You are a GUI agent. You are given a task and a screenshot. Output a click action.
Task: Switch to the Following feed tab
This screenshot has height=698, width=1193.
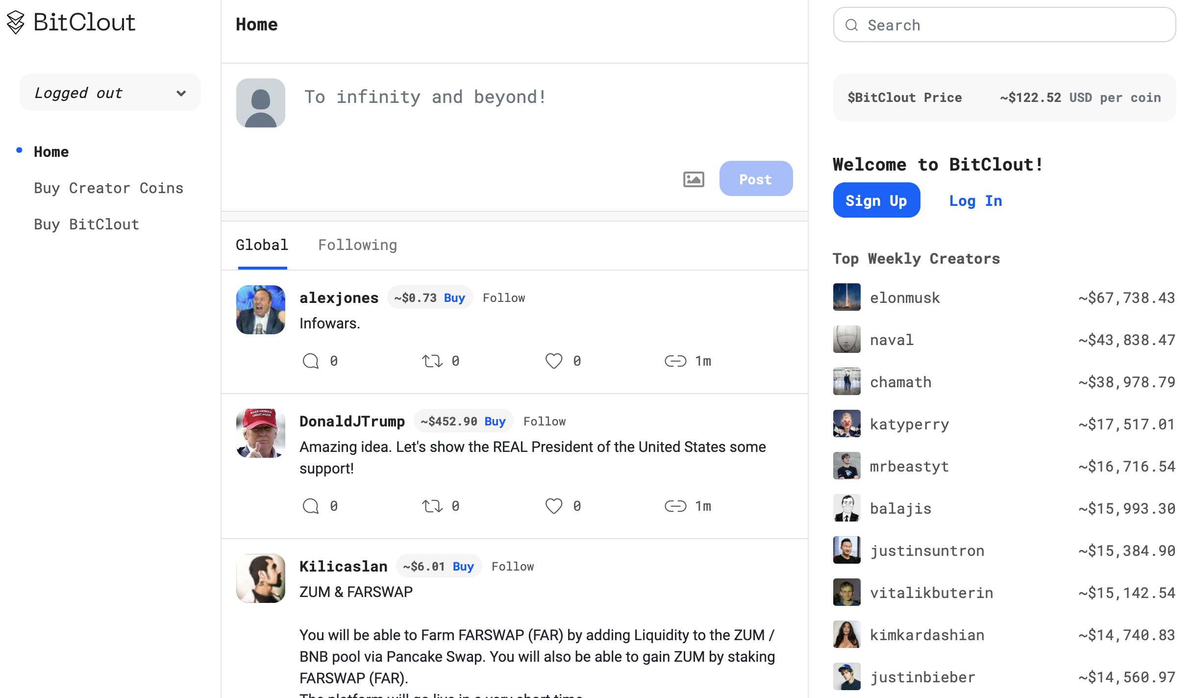pyautogui.click(x=357, y=245)
